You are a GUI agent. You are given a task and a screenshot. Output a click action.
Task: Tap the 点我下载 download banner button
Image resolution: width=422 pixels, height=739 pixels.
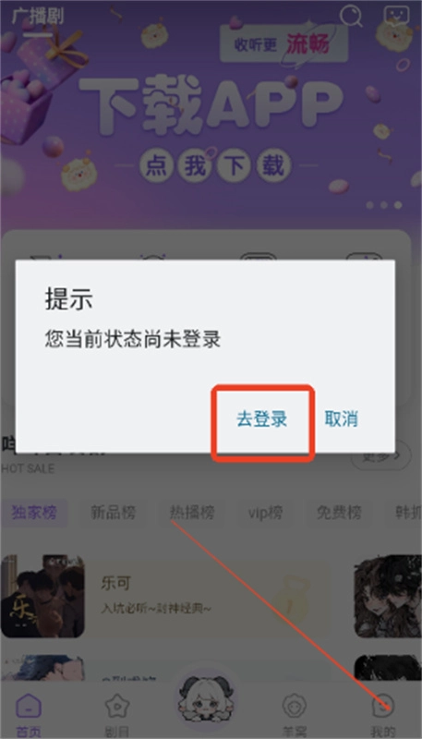point(215,166)
